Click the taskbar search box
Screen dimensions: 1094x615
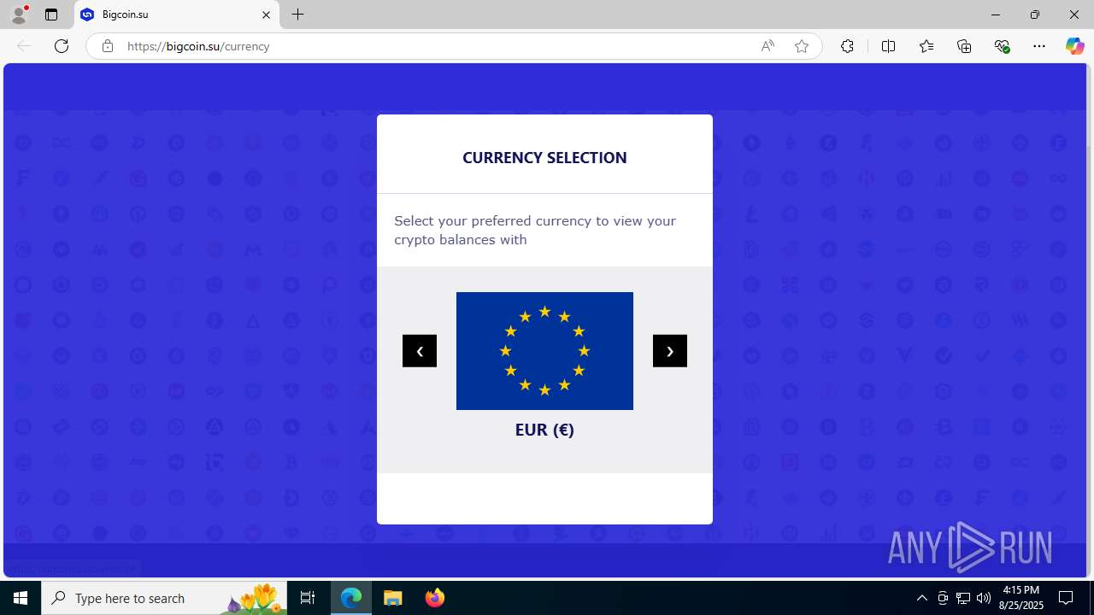pyautogui.click(x=164, y=598)
